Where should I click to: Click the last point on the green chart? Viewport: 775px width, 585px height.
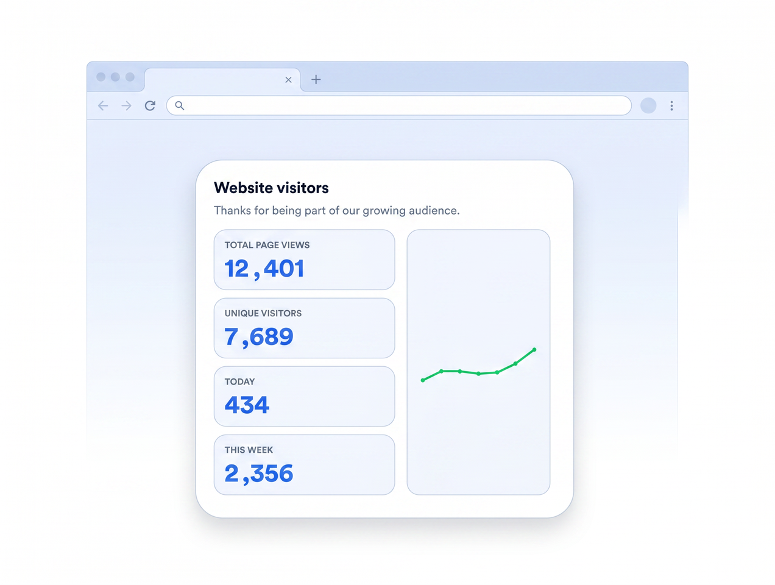click(x=534, y=350)
